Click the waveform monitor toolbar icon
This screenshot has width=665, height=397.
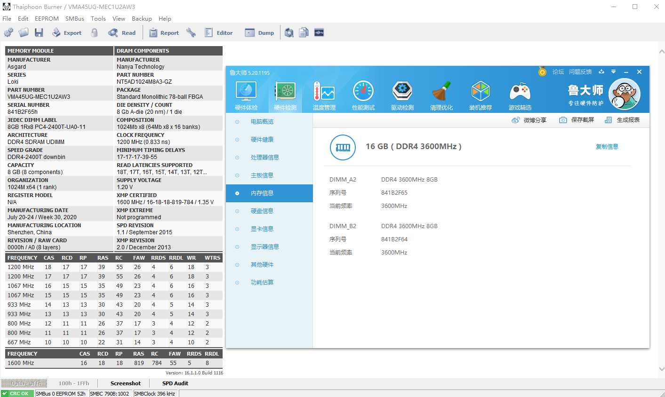pos(319,32)
